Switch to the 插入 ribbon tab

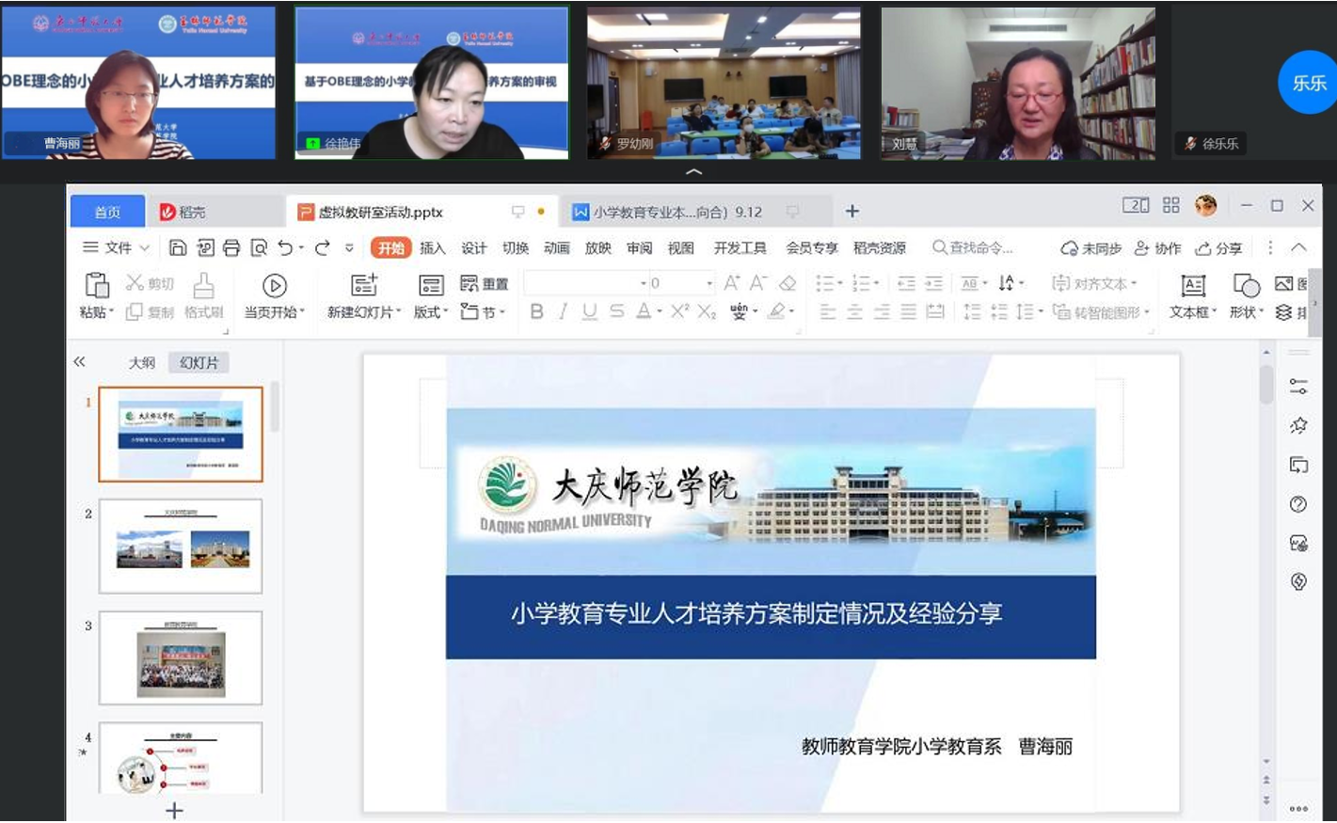432,248
